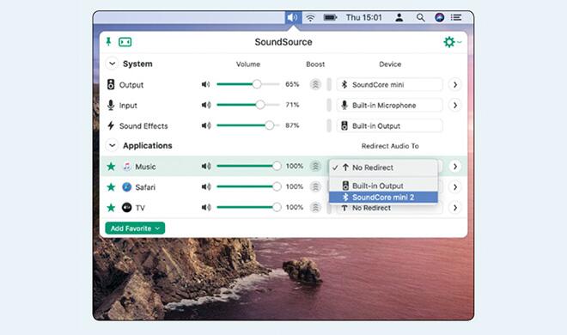Click the SoundSource title text

point(283,42)
